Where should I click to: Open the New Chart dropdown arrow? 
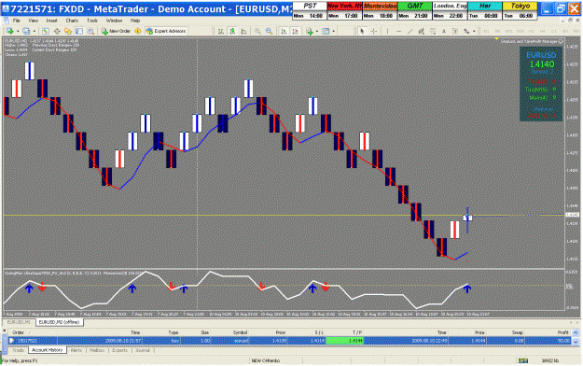18,31
